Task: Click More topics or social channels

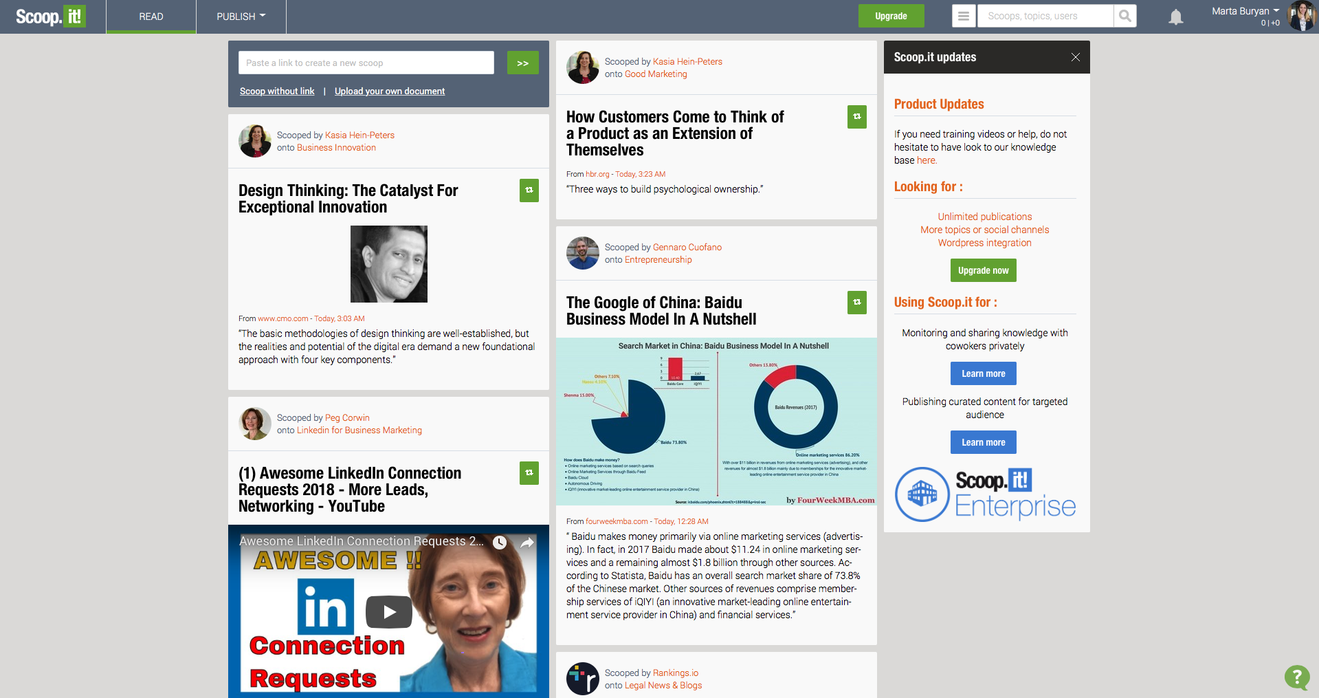Action: tap(985, 230)
